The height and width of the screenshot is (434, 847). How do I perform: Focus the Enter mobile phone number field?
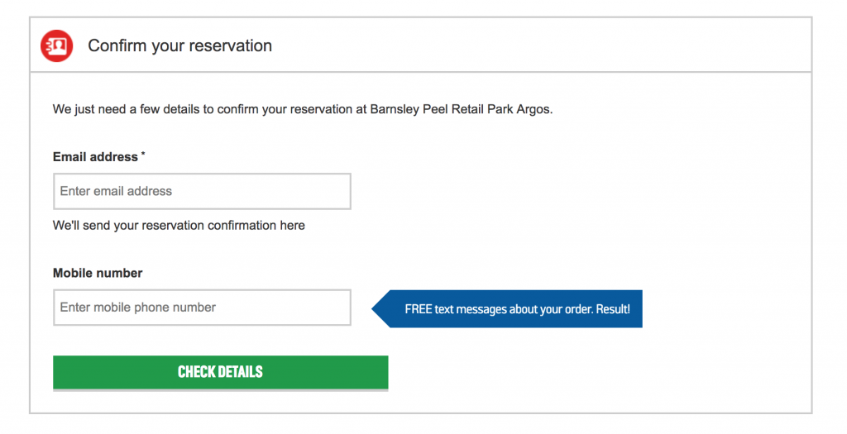tap(202, 308)
